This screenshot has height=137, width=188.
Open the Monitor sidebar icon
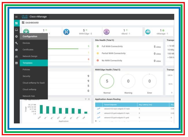tap(16, 30)
